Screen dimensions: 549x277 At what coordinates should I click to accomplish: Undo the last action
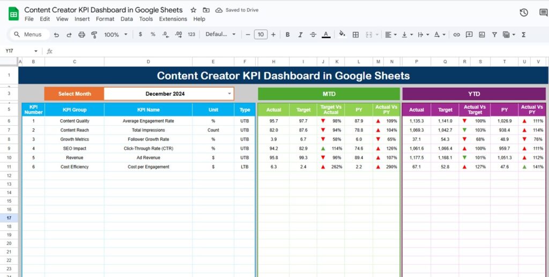[x=56, y=35]
